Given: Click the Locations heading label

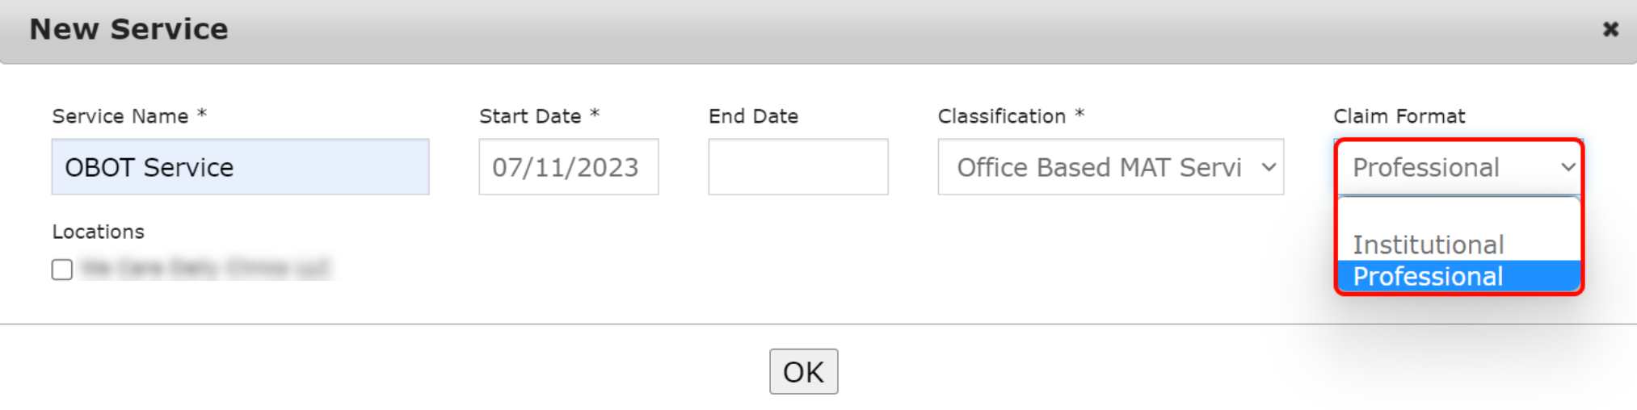Looking at the screenshot, I should 98,232.
